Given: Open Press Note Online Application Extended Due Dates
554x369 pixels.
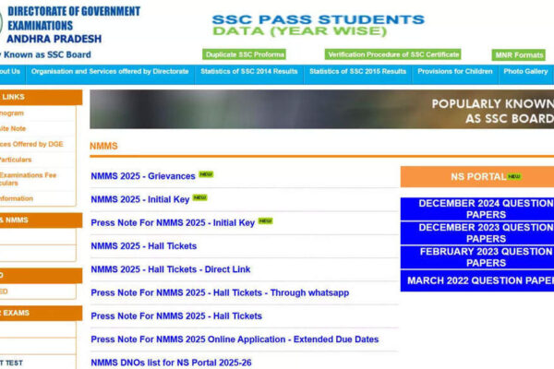Looking at the screenshot, I should click(235, 339).
